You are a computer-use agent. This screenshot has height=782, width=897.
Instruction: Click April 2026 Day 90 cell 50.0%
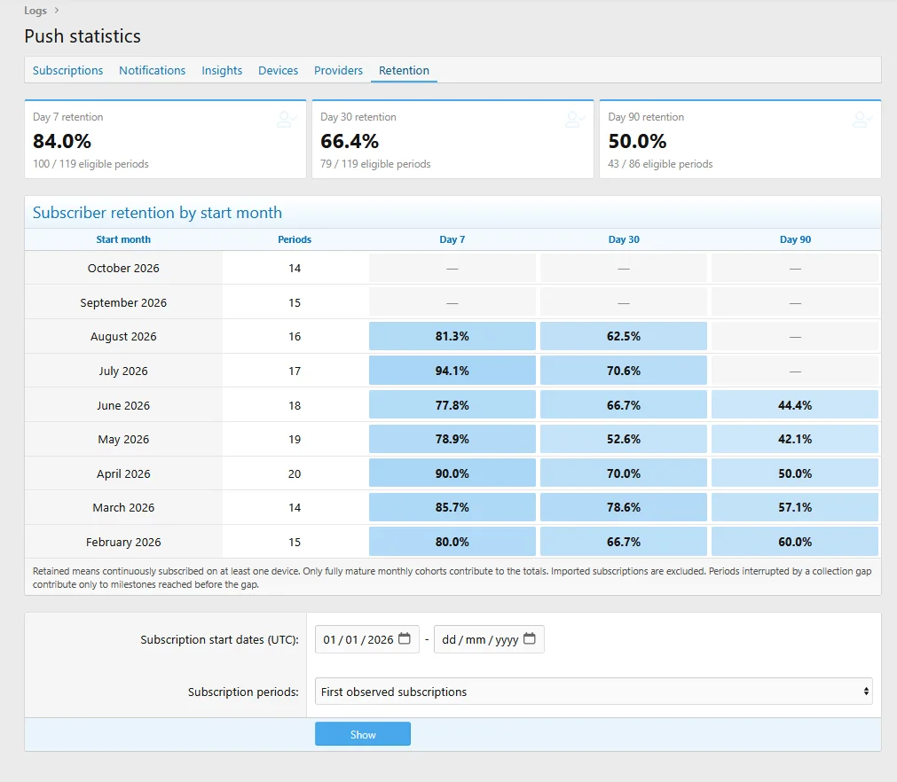click(x=795, y=473)
